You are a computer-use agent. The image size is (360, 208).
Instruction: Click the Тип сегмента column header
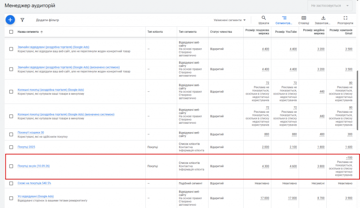(x=187, y=32)
